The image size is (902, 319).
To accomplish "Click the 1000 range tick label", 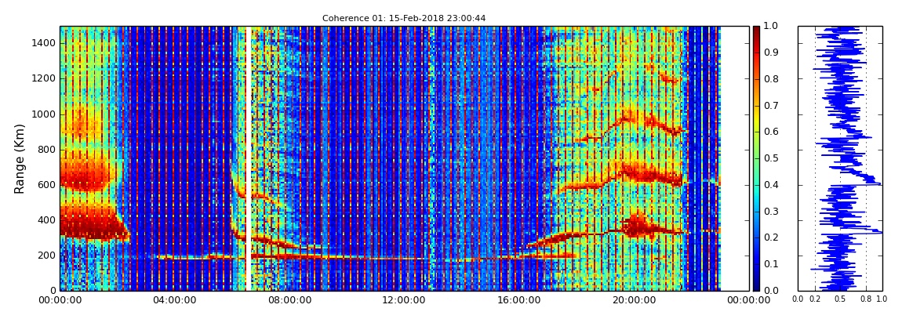I will pos(44,114).
